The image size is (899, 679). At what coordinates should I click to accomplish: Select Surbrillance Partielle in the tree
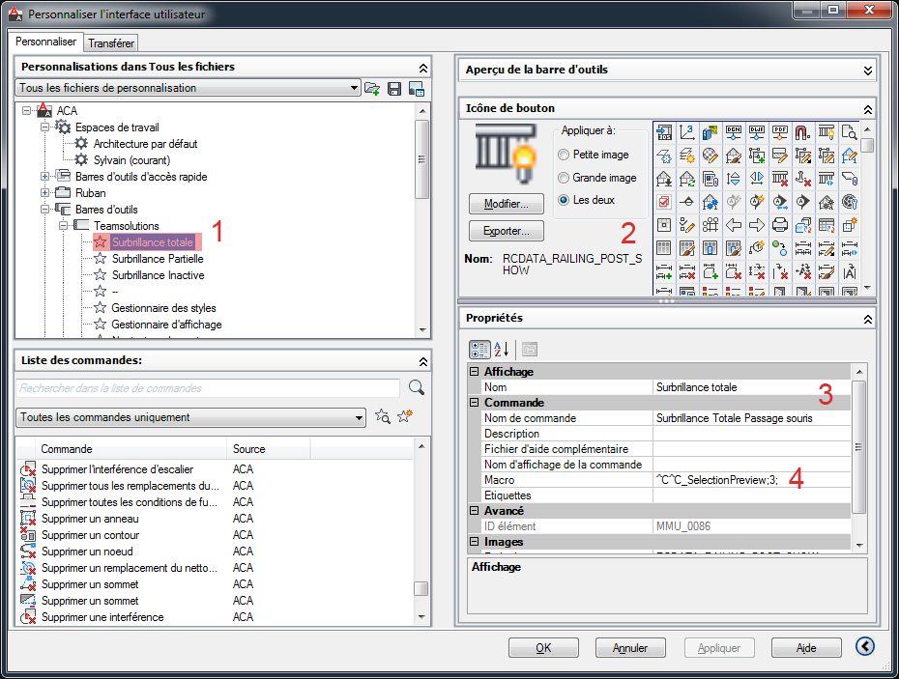tap(157, 259)
